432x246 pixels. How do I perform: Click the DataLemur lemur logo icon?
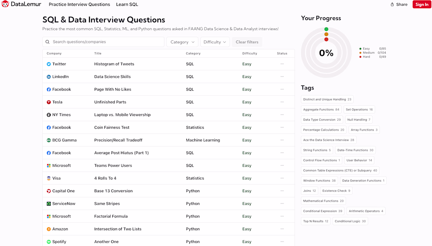click(x=5, y=4)
